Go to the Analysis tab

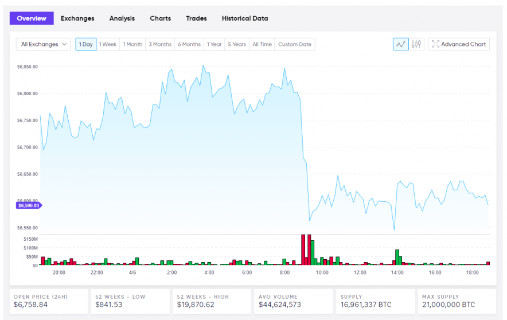point(122,18)
